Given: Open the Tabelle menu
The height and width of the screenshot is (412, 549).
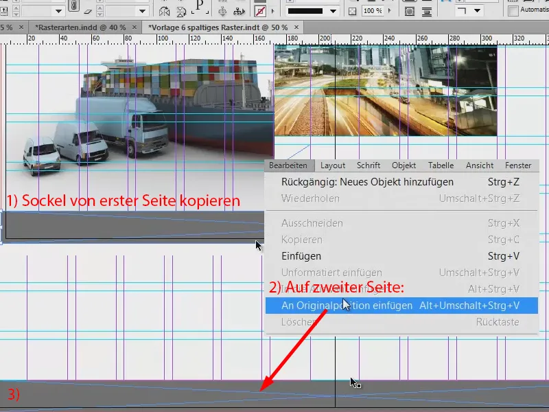Looking at the screenshot, I should click(x=441, y=165).
